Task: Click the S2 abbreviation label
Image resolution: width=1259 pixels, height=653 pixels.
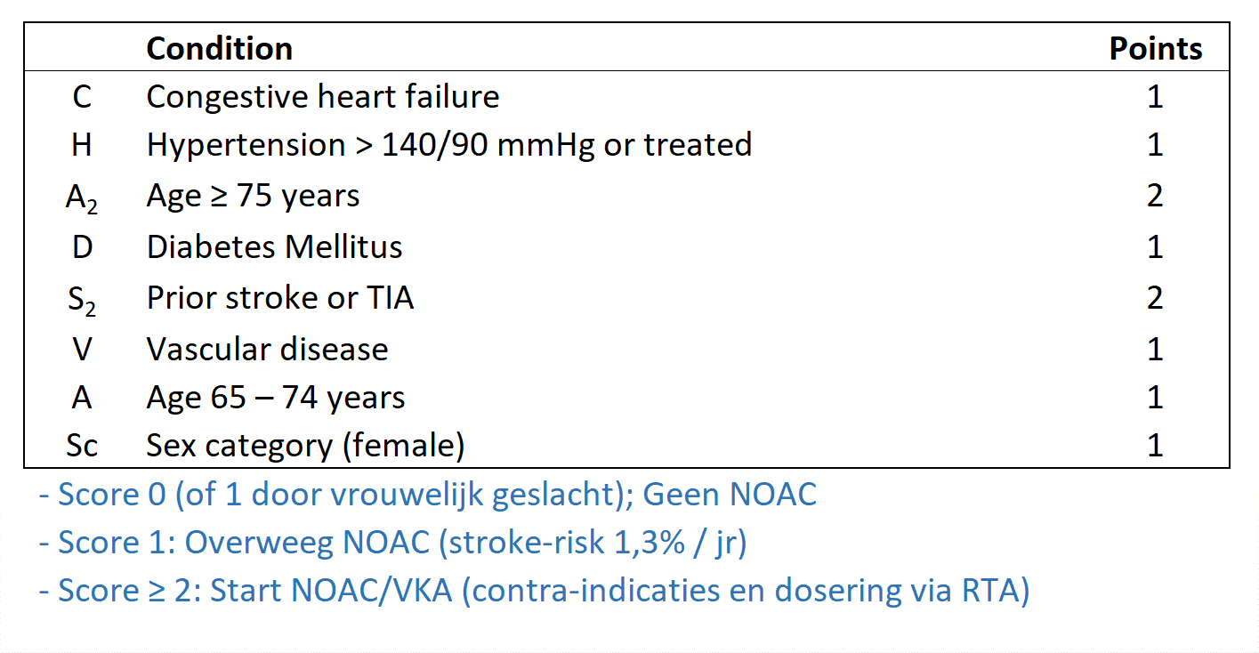Action: click(x=82, y=300)
